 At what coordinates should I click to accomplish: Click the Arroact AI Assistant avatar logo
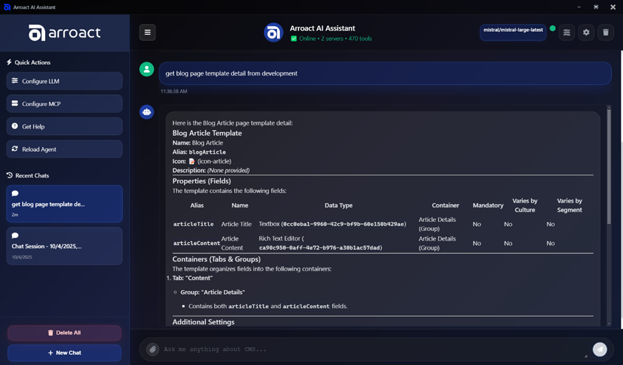pyautogui.click(x=273, y=32)
